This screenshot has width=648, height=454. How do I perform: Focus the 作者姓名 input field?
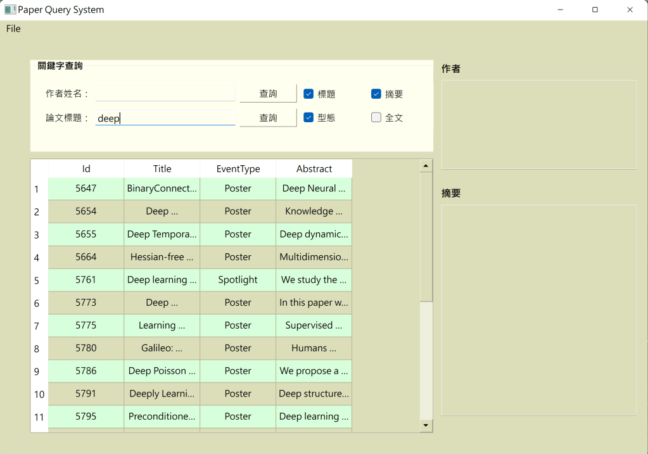click(x=165, y=94)
